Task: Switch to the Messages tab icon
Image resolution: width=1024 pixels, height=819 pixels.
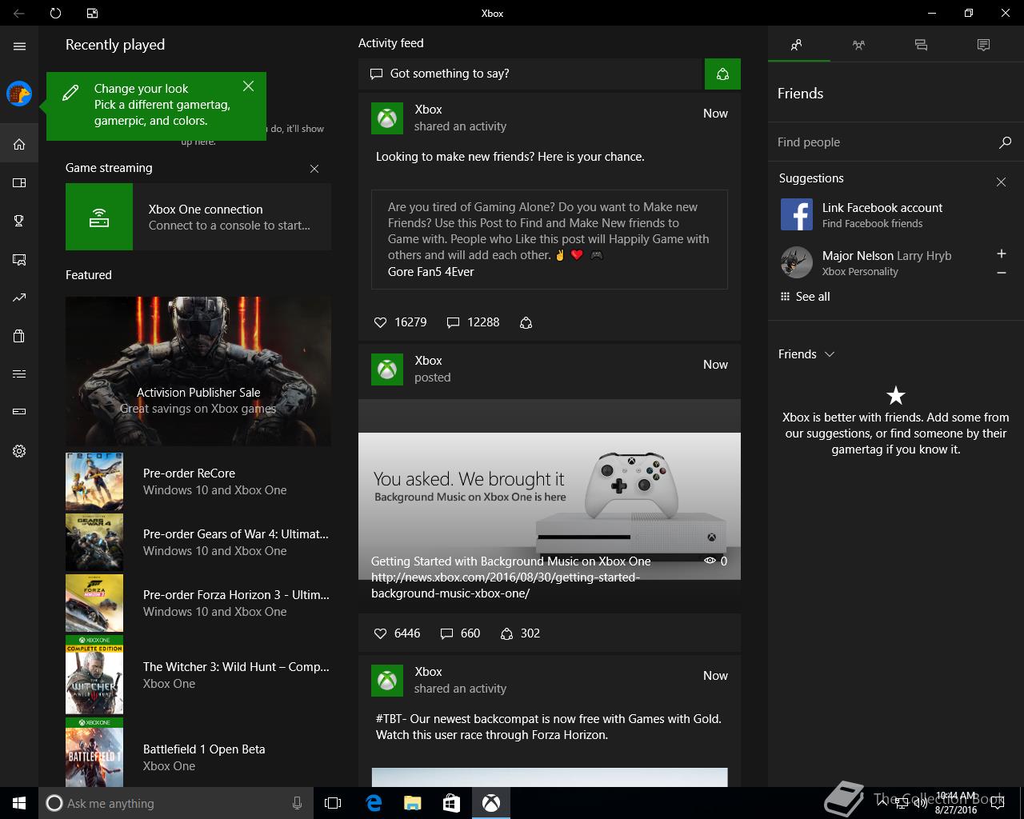Action: point(921,46)
